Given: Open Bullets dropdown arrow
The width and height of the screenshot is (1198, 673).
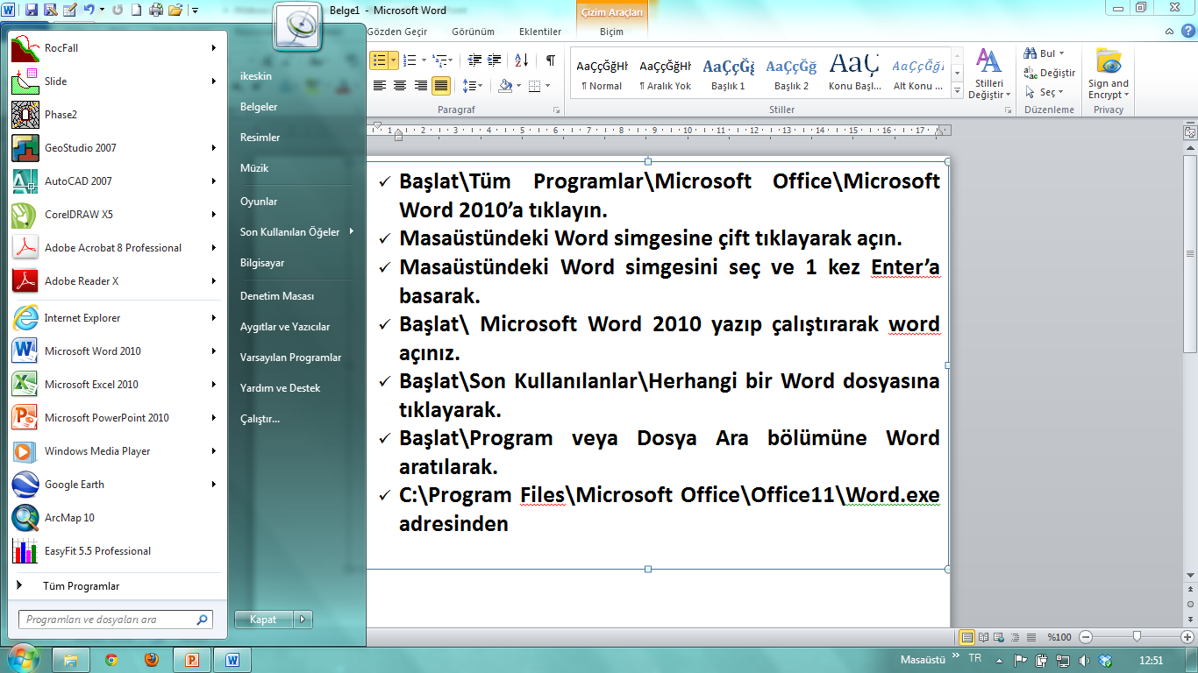Looking at the screenshot, I should pos(393,60).
